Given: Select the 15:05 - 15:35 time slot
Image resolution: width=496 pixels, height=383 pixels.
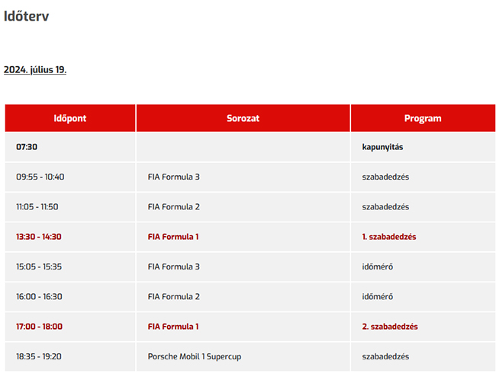Looking at the screenshot, I should click(x=40, y=267).
